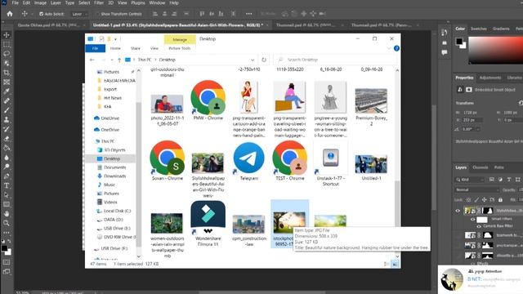Viewport: 523px width, 294px height.
Task: Pick a color in the red gradient field
Action: tap(496, 50)
